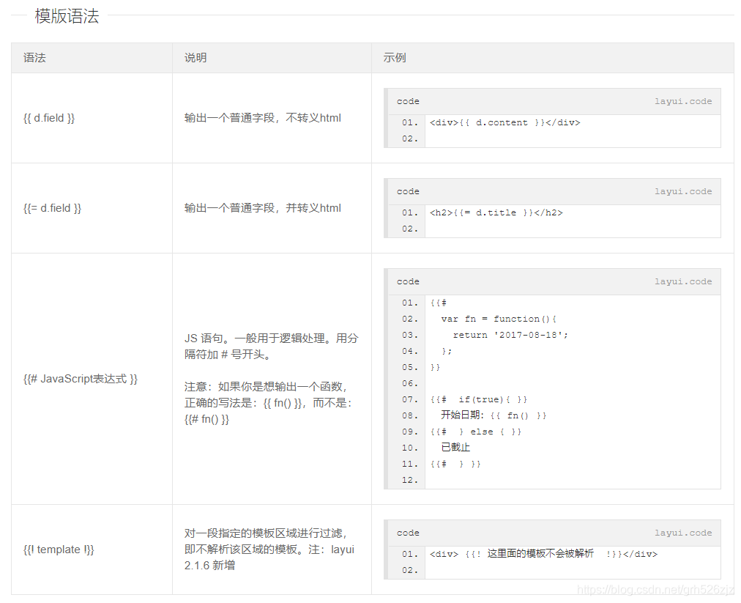741x603 pixels.
Task: Click the layui.code label on the last code block
Action: pos(684,533)
